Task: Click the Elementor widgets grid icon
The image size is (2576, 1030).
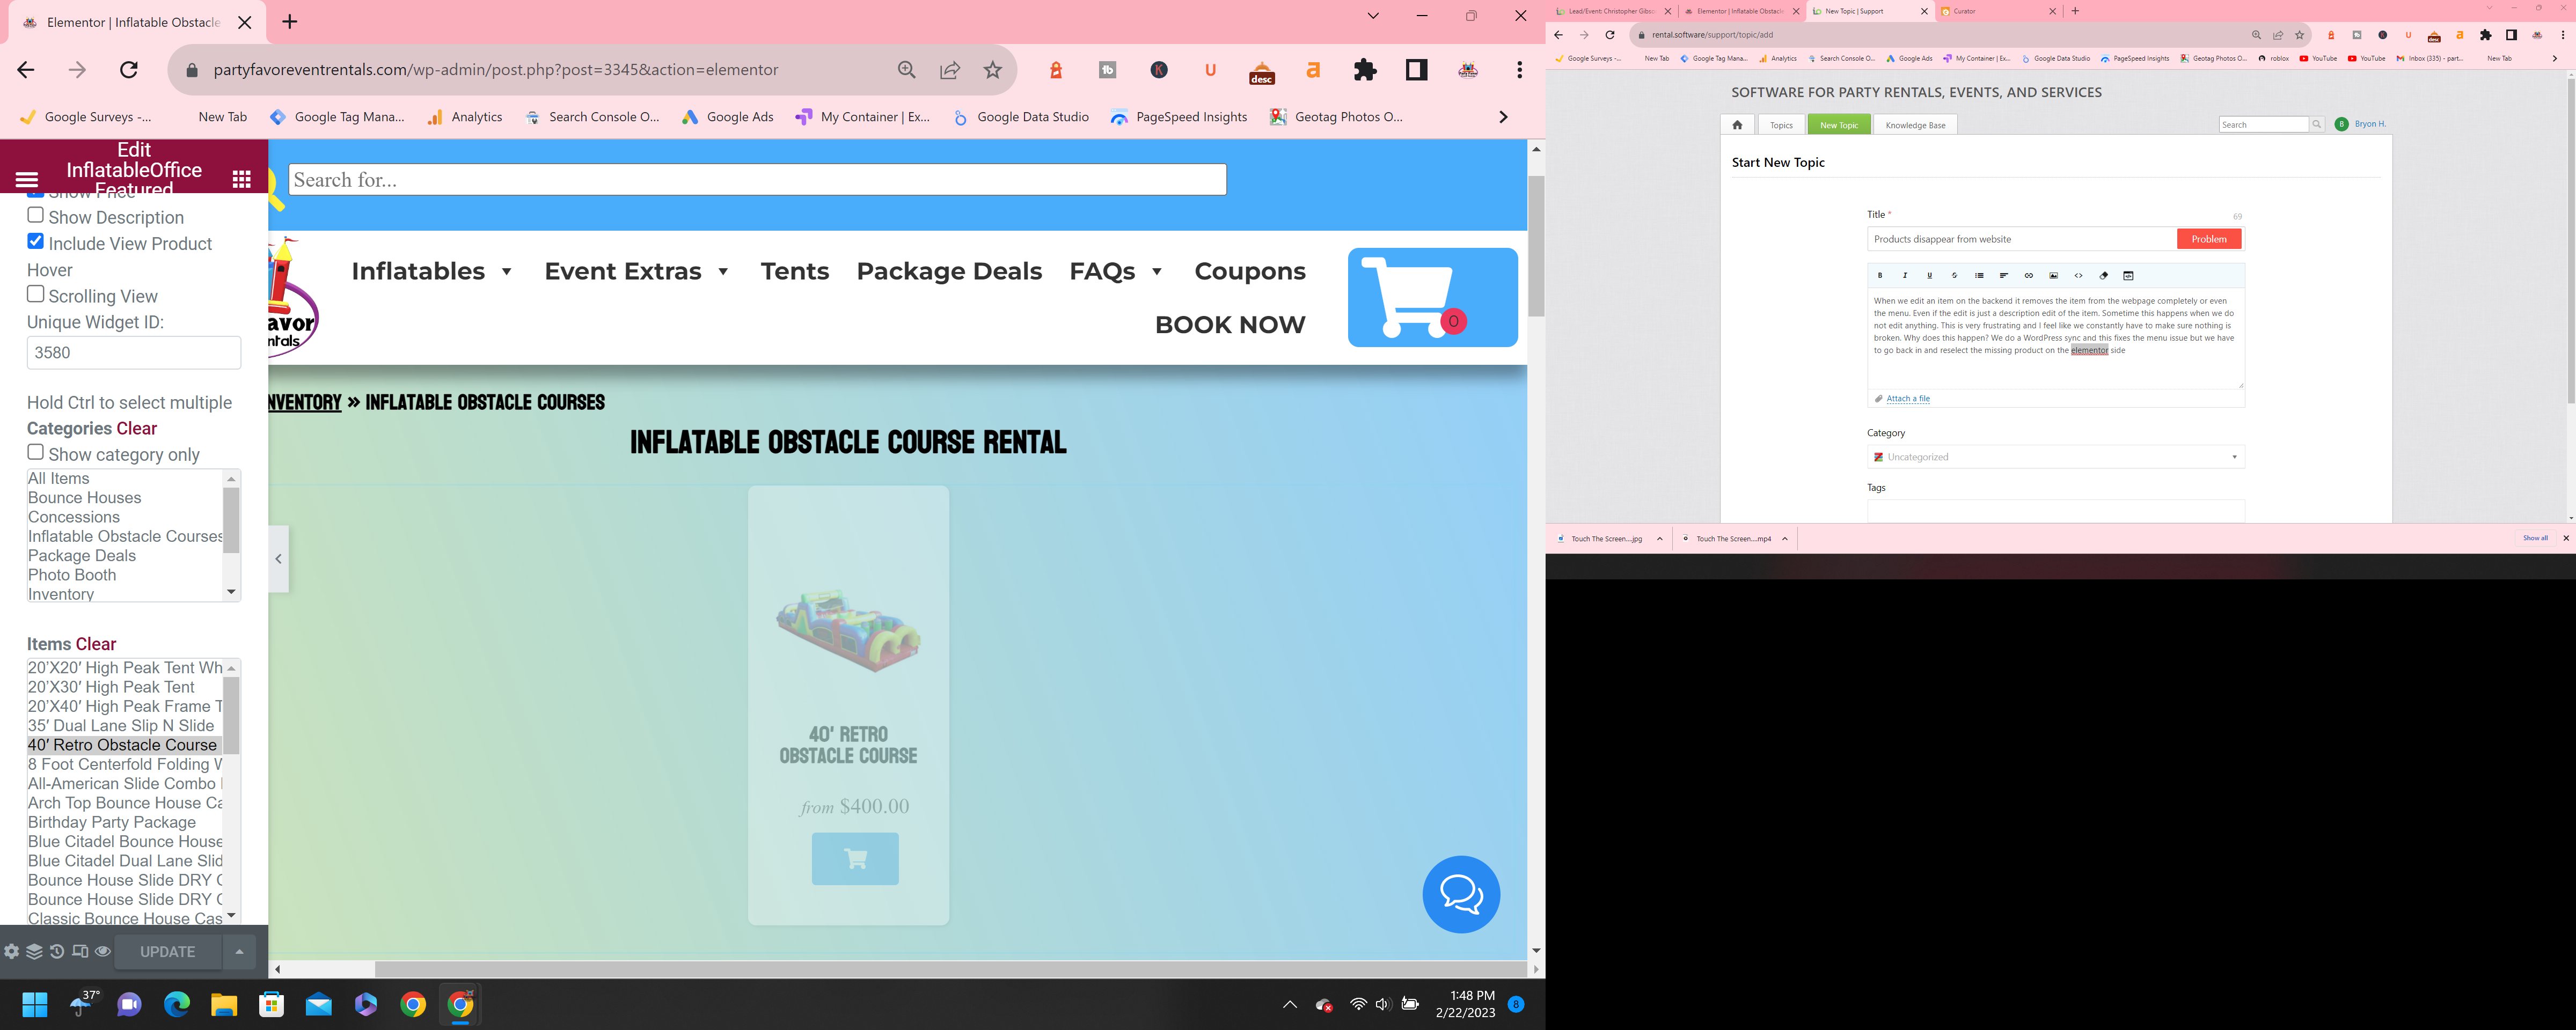Action: click(241, 179)
